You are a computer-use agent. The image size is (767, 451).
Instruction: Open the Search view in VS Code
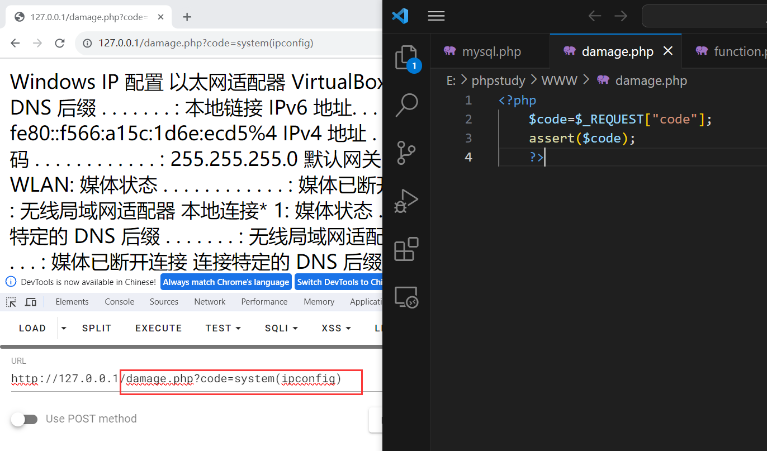407,105
